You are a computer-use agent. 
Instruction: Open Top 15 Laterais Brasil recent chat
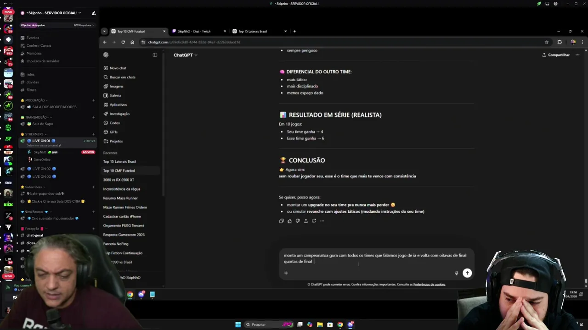click(119, 161)
